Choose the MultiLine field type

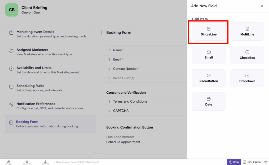247,31
